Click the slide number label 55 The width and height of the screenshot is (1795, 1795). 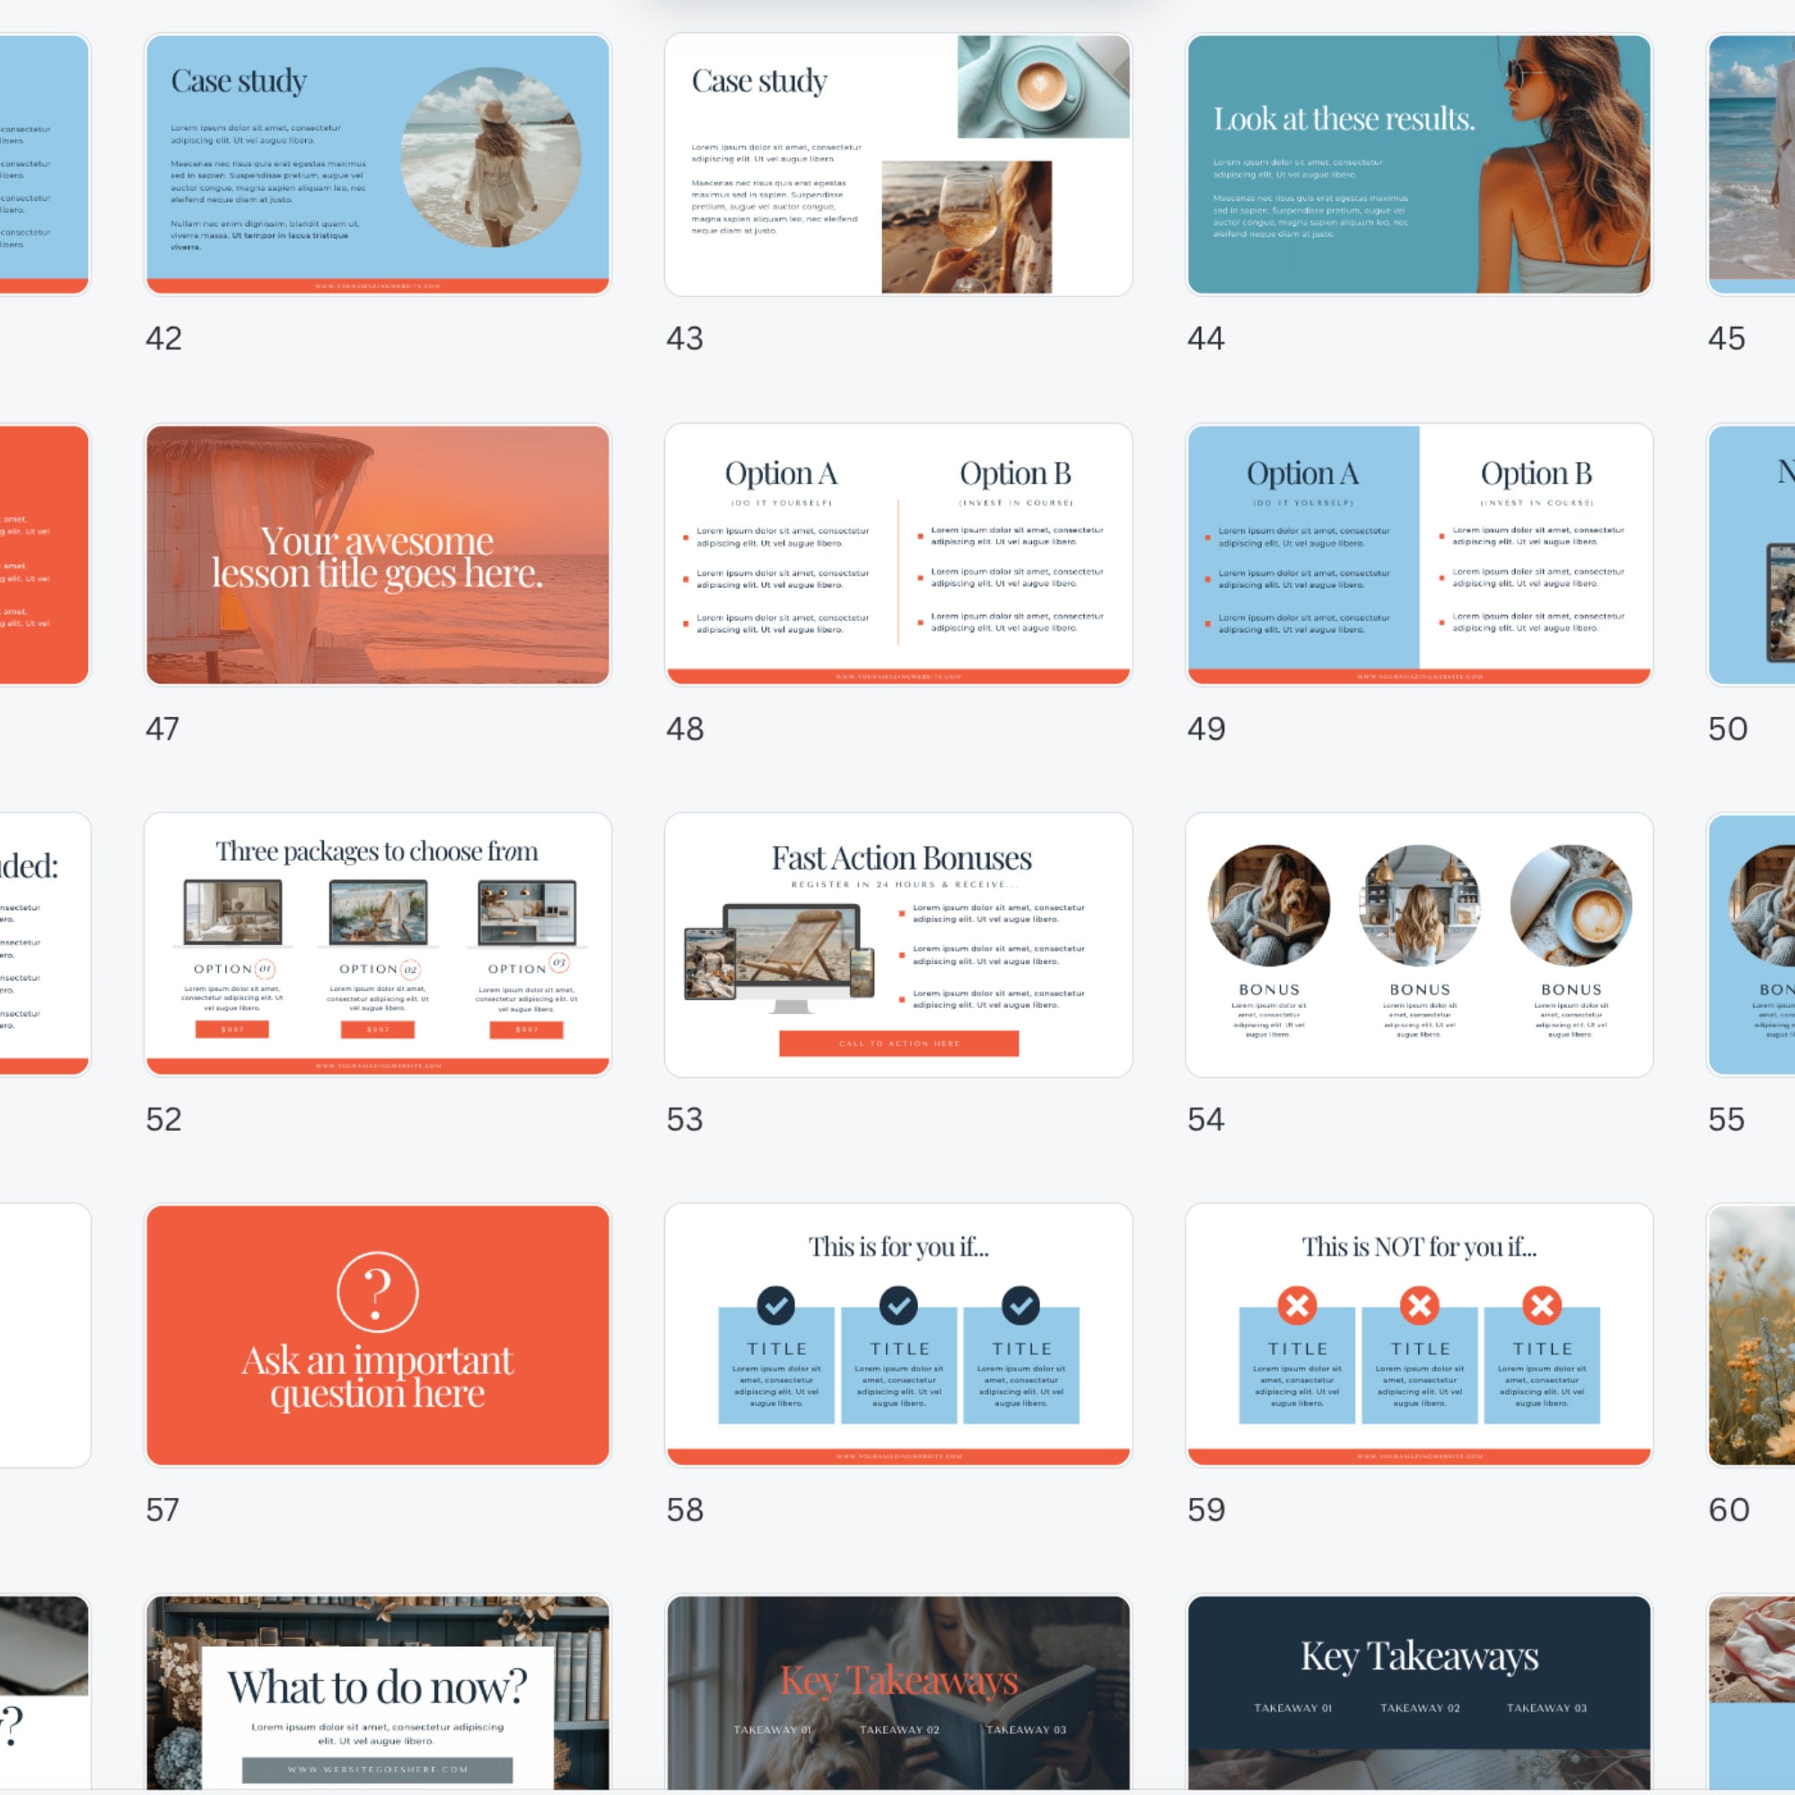point(1726,1118)
